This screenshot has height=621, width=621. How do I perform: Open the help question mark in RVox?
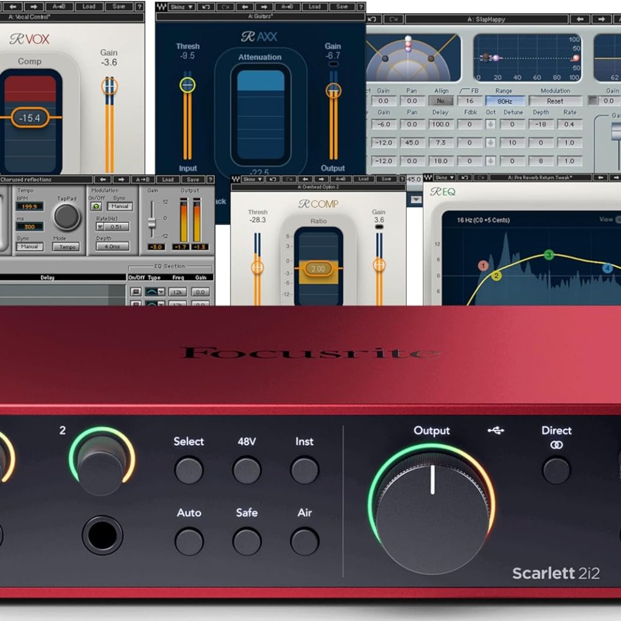[139, 6]
